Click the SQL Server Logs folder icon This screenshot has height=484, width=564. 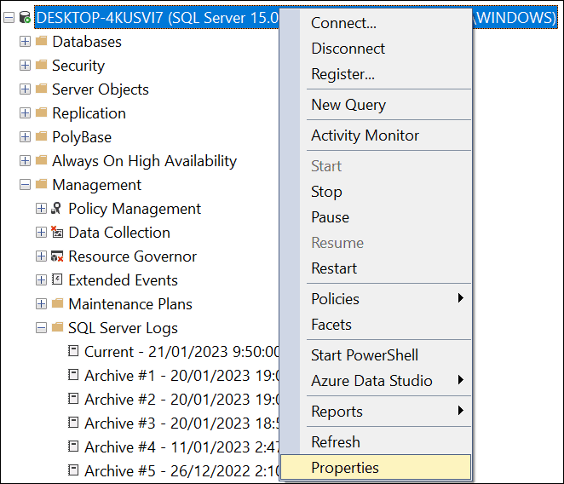point(58,326)
